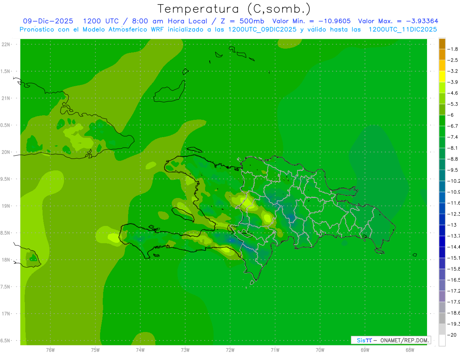This screenshot has width=460, height=355.
Task: Click the "20N" latitude label
Action: [x=6, y=152]
